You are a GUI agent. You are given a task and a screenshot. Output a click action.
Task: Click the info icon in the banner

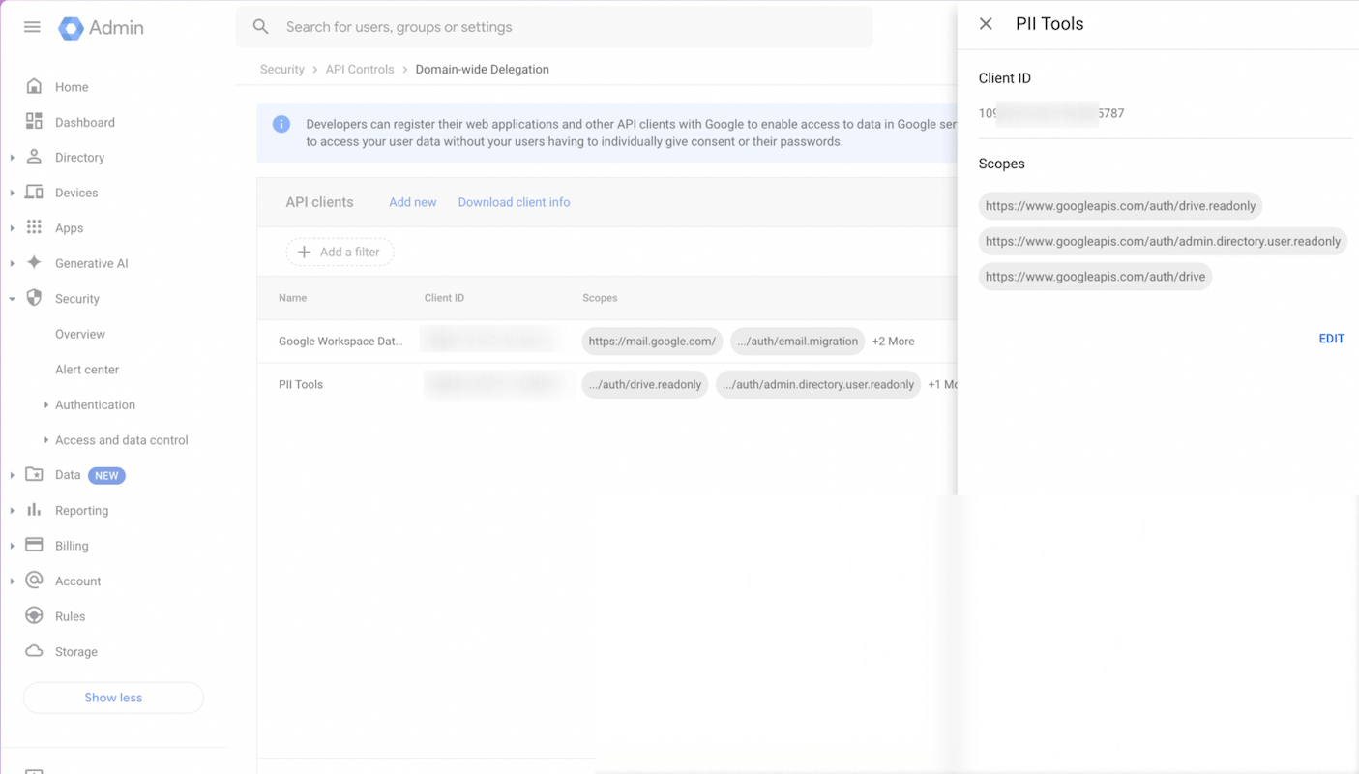(281, 124)
